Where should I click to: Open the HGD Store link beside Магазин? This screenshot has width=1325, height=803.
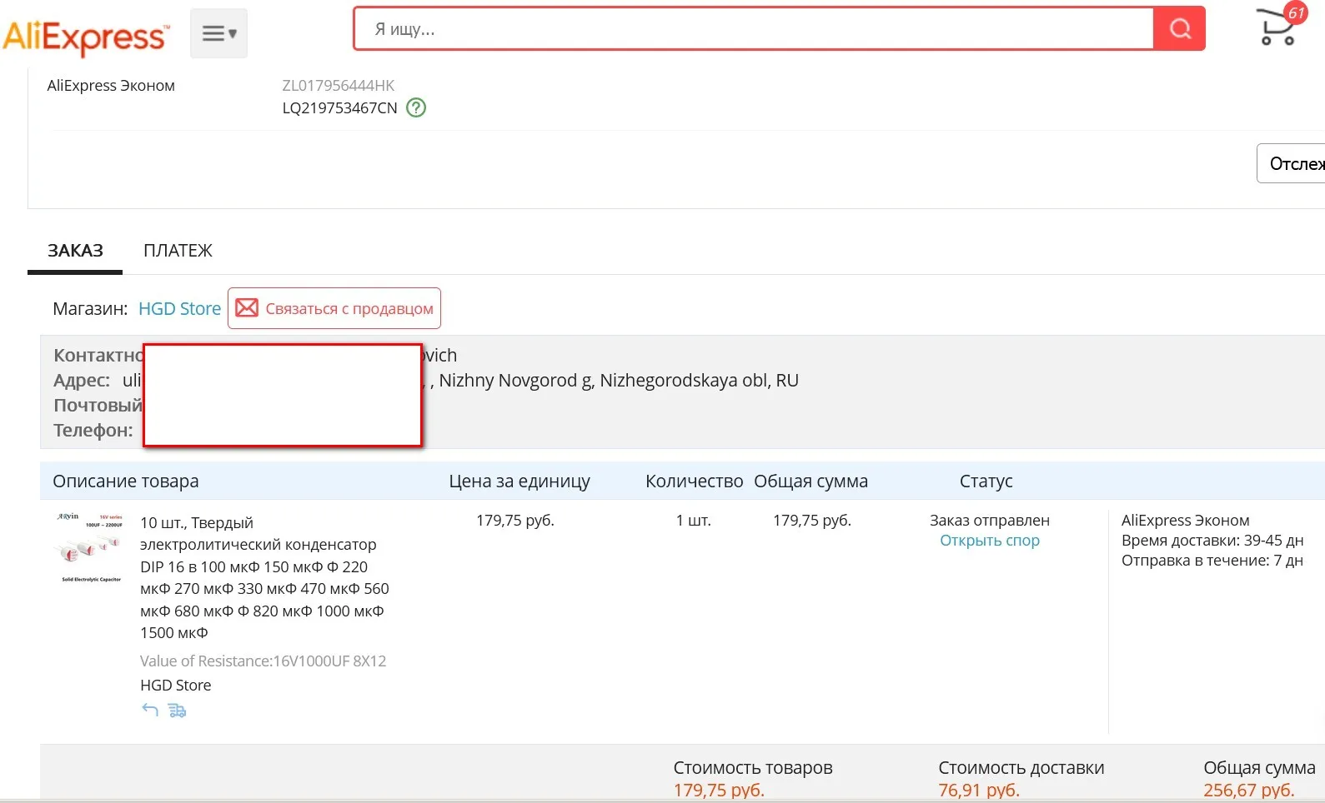179,309
